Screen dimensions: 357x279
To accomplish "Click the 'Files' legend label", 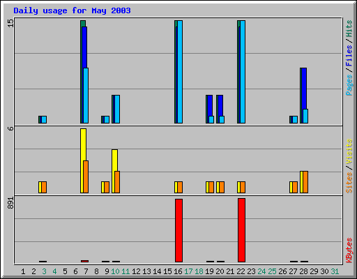I will [x=349, y=56].
